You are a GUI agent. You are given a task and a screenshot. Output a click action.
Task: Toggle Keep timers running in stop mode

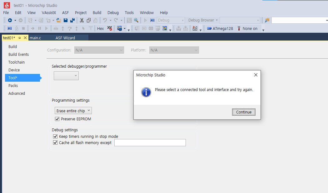(x=55, y=136)
